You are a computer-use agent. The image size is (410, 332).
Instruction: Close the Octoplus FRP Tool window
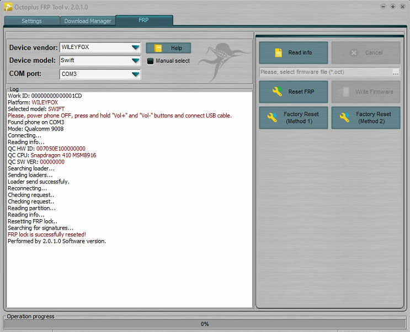click(403, 7)
